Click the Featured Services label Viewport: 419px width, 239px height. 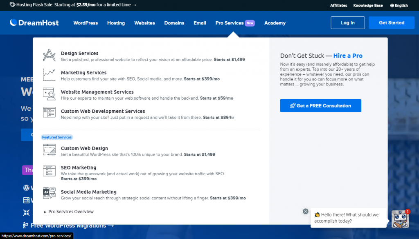click(x=57, y=137)
